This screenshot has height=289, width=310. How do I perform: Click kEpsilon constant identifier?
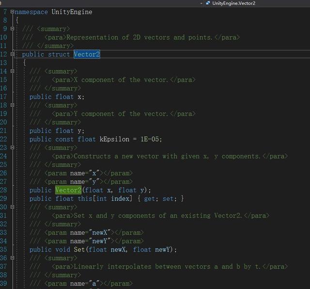pos(114,139)
